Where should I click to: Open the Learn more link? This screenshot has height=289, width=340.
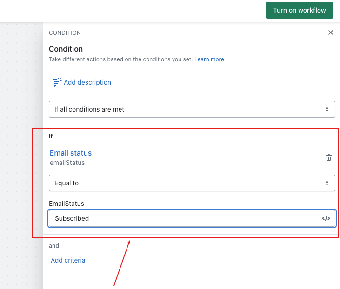click(x=209, y=59)
